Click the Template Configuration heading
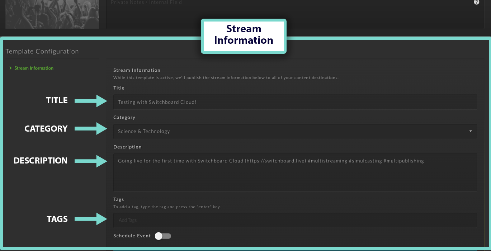 click(x=42, y=51)
